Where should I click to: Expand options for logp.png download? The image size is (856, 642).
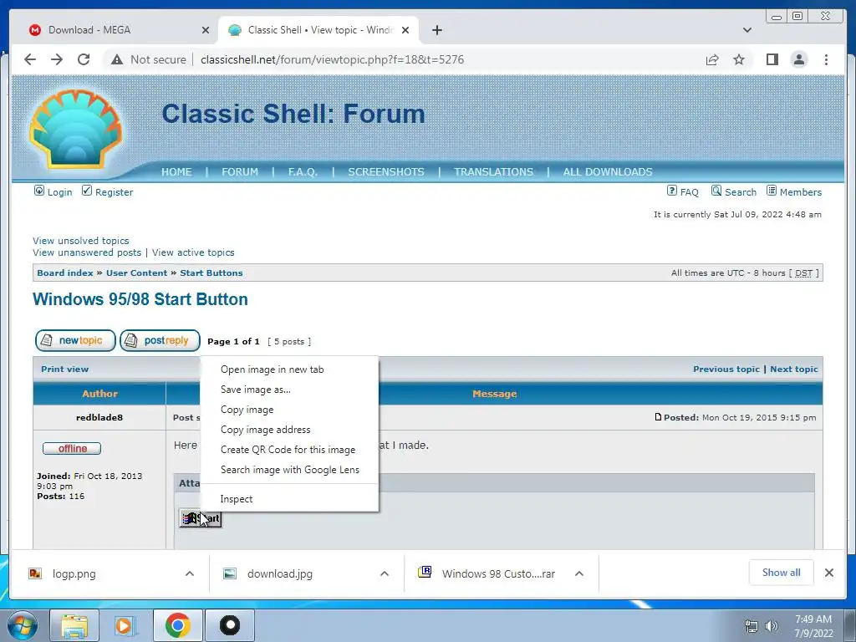pos(190,573)
